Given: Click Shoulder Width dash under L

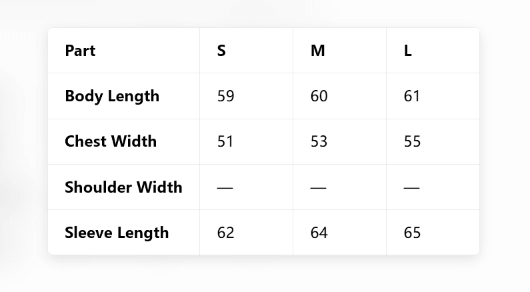Looking at the screenshot, I should click(412, 188).
